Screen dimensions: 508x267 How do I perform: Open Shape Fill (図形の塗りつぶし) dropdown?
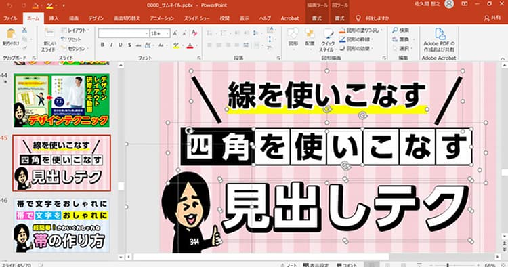pos(360,30)
